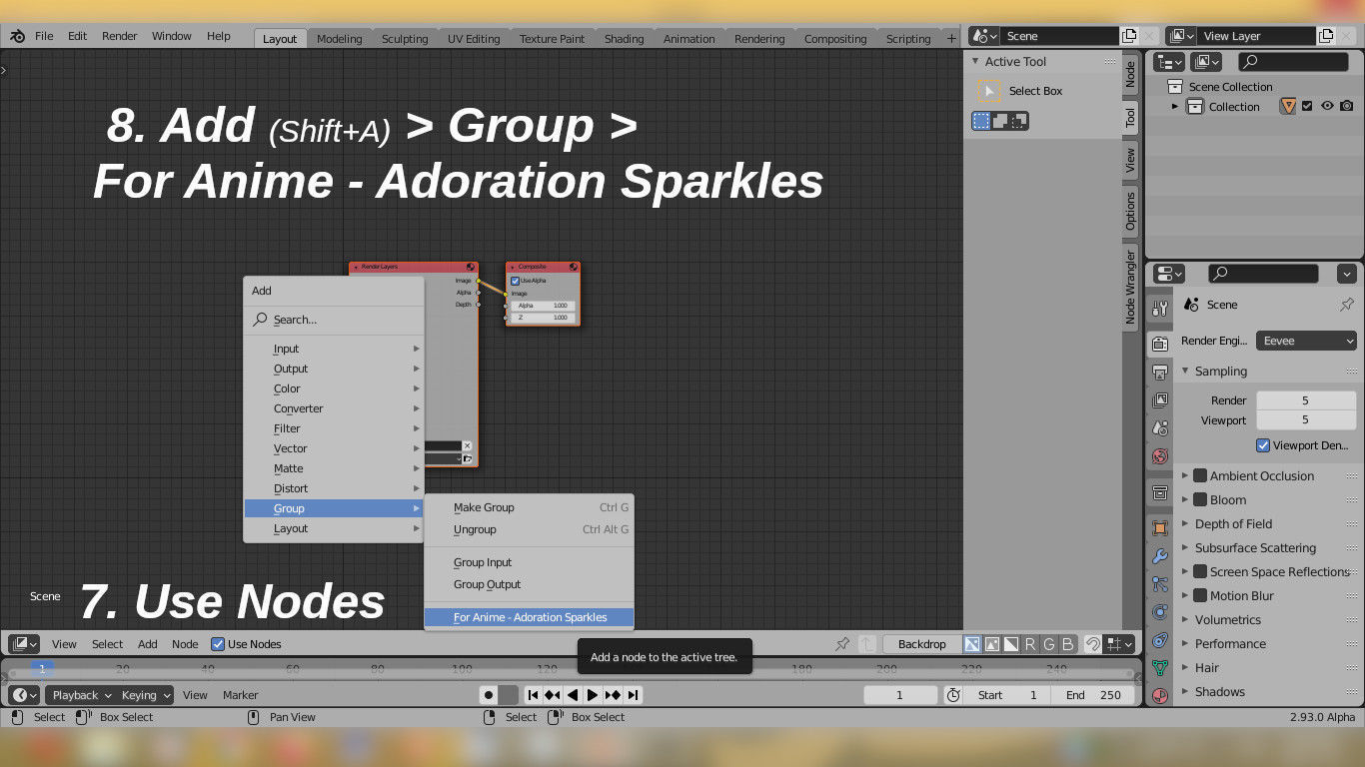Switch to the Compositing workspace tab
The image size is (1365, 767).
[x=835, y=39]
